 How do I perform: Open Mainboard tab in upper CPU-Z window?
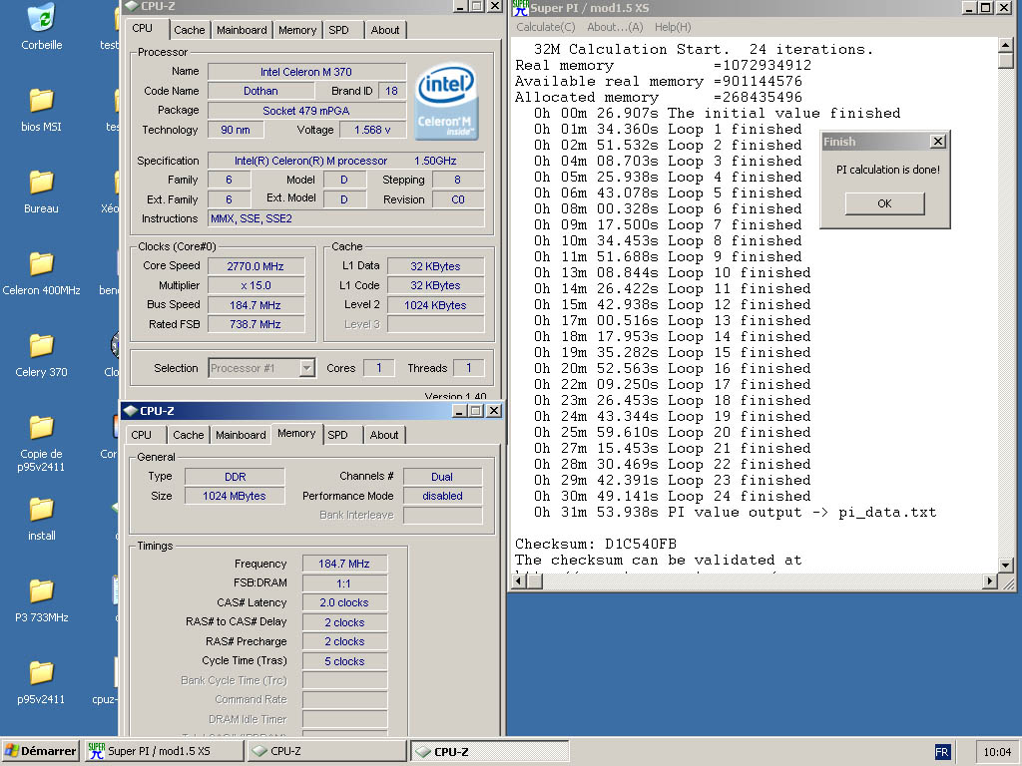click(242, 30)
